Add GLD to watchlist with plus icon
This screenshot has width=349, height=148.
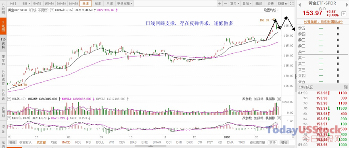[x=344, y=14]
